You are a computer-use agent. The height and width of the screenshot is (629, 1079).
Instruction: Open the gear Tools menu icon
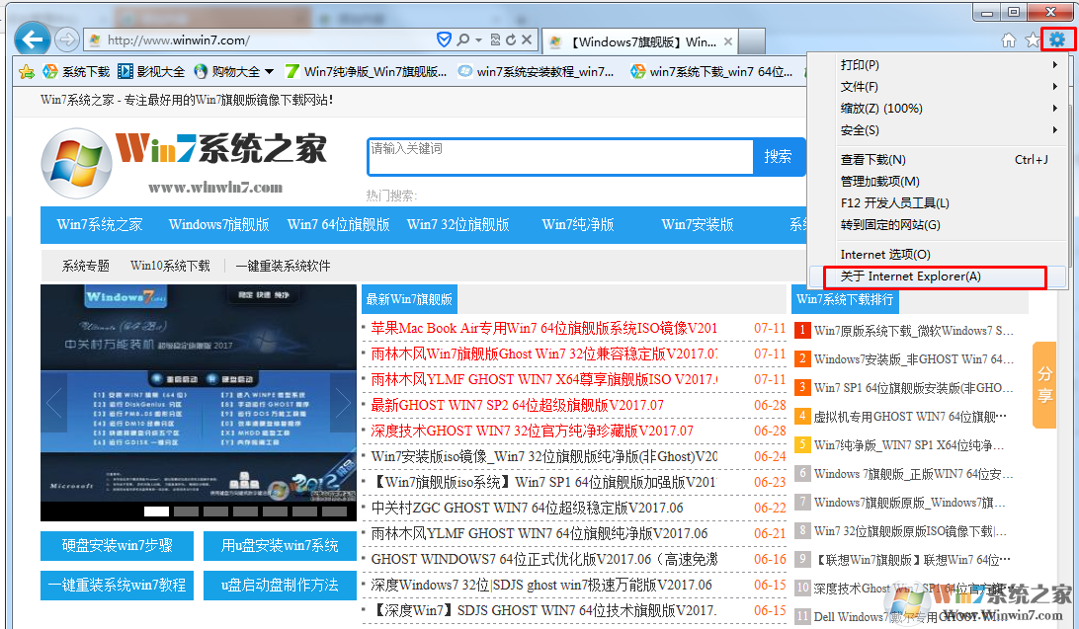[x=1057, y=39]
